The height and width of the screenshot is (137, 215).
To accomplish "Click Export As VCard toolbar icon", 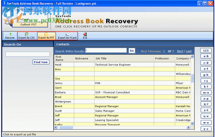I will point(67,36).
